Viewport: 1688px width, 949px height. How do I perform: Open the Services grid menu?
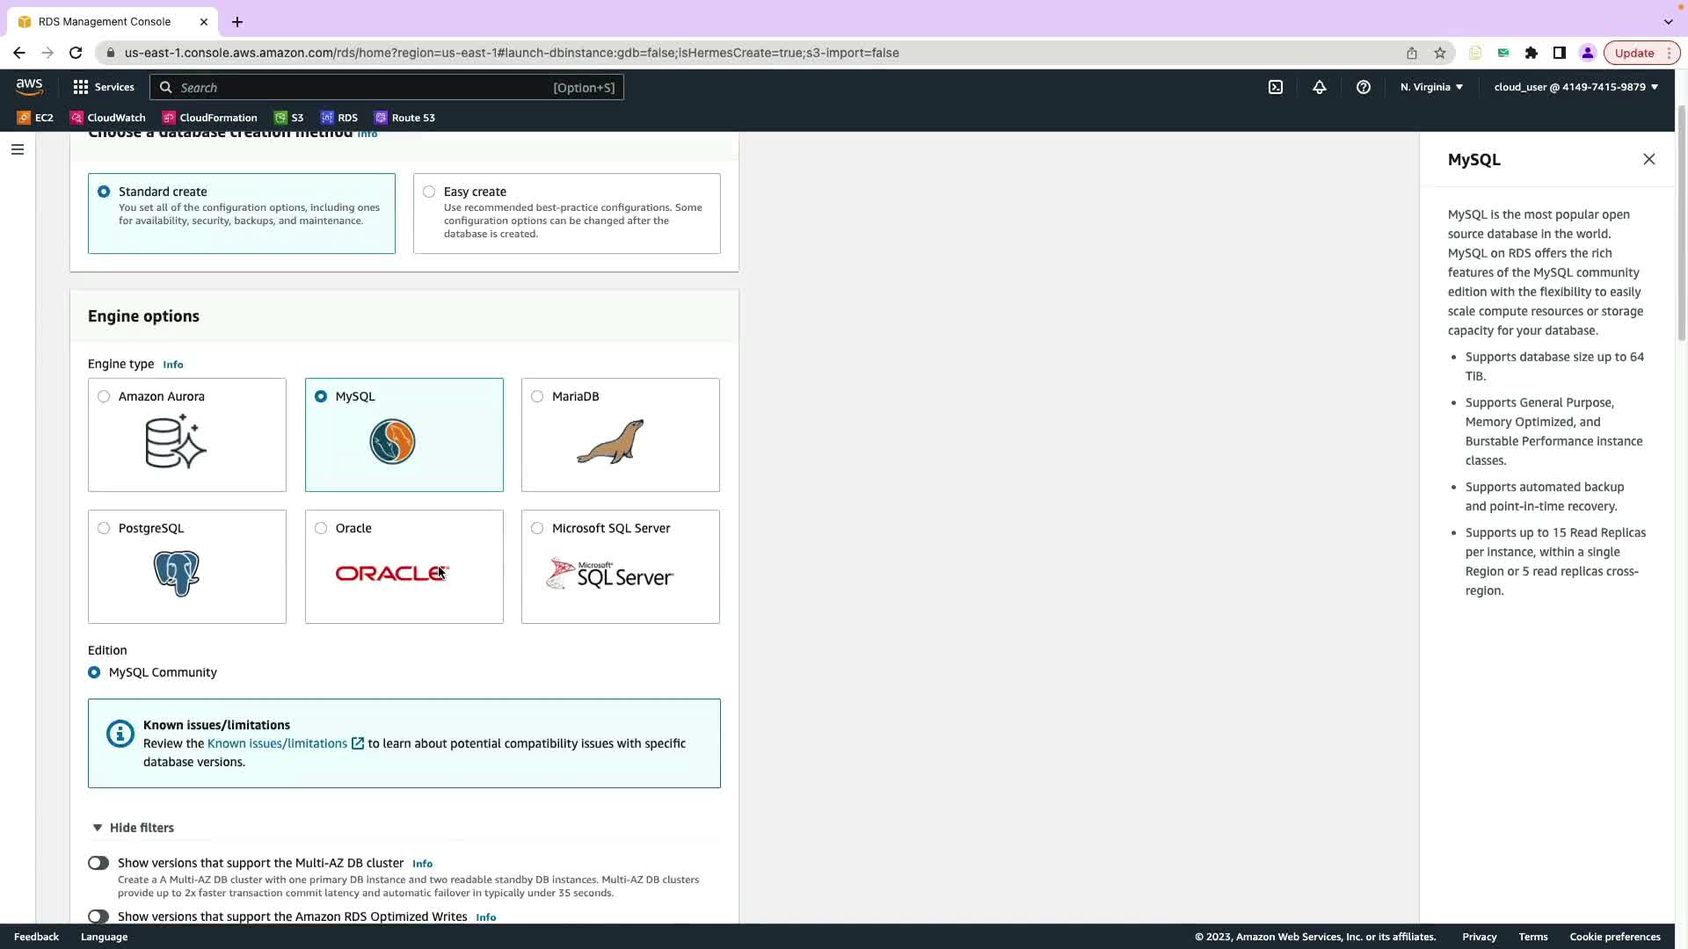(104, 87)
